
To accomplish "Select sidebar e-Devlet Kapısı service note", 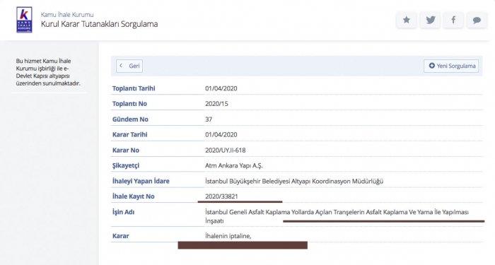I will (48, 72).
